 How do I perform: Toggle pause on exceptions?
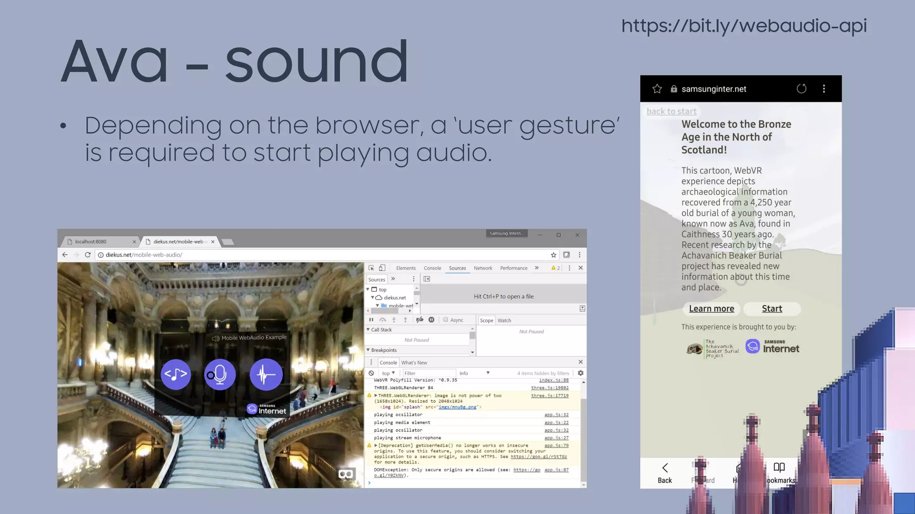pos(431,320)
